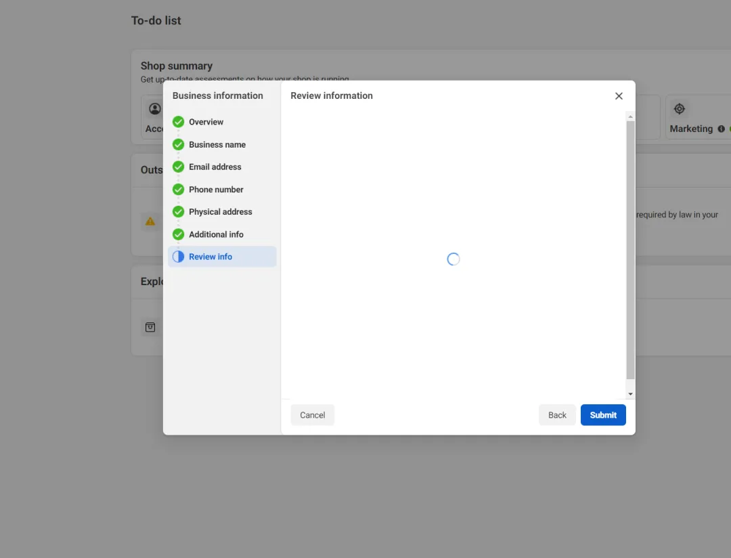This screenshot has width=731, height=558.
Task: Click the green checkmark beside Business name
Action: [x=178, y=145]
